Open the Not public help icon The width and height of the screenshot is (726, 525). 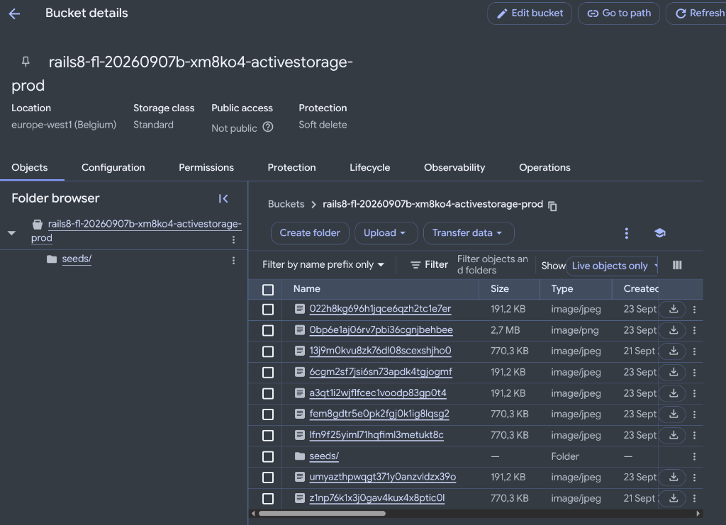click(x=267, y=128)
